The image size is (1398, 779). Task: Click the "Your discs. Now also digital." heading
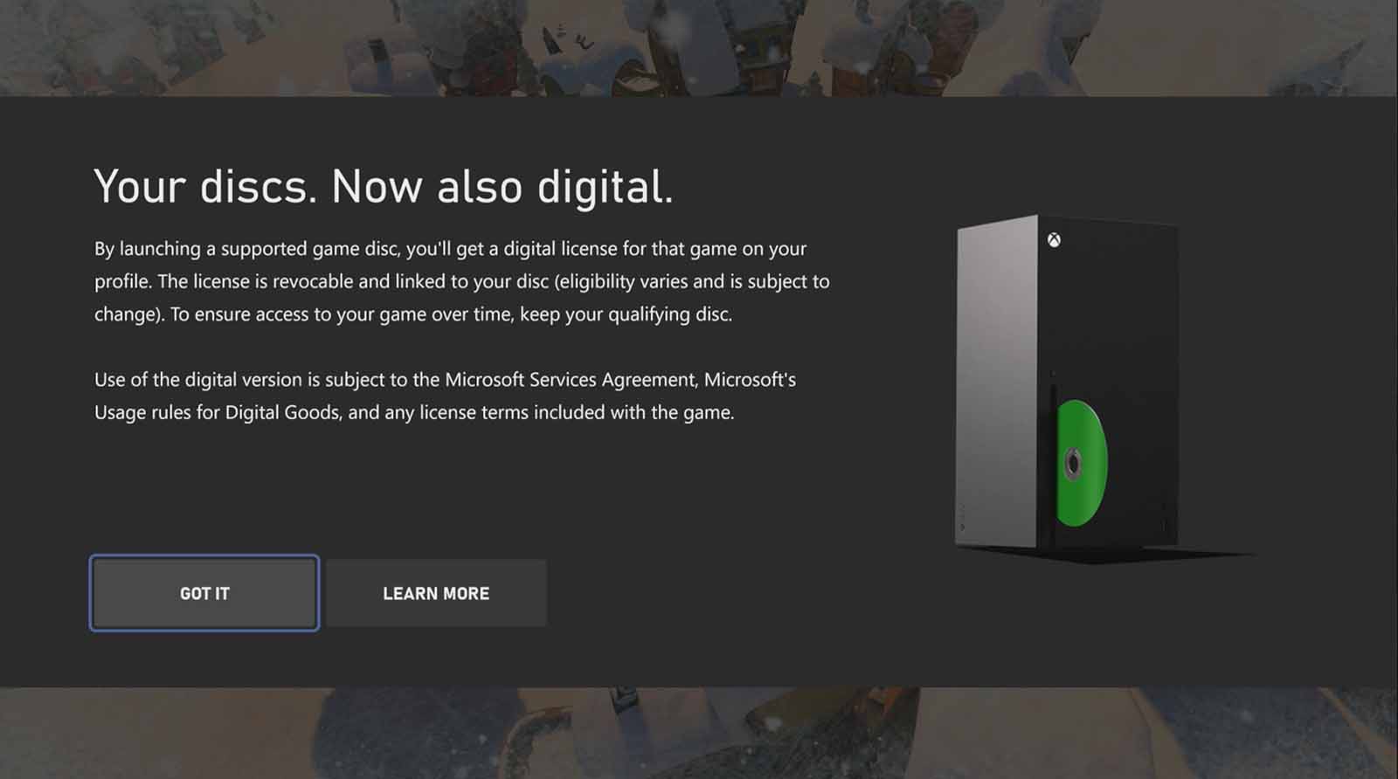[x=384, y=186]
